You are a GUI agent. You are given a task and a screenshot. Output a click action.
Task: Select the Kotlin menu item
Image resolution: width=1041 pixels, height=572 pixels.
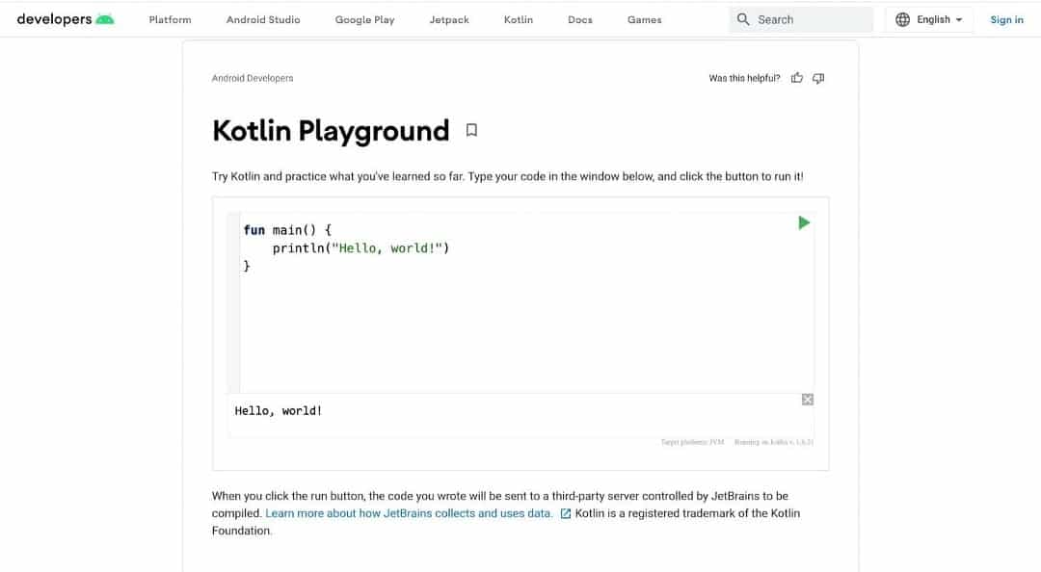[518, 19]
